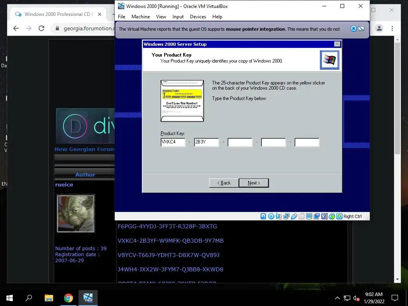Open Chrome three-dot menu
Viewport: 408px width, 306px height.
[x=392, y=28]
